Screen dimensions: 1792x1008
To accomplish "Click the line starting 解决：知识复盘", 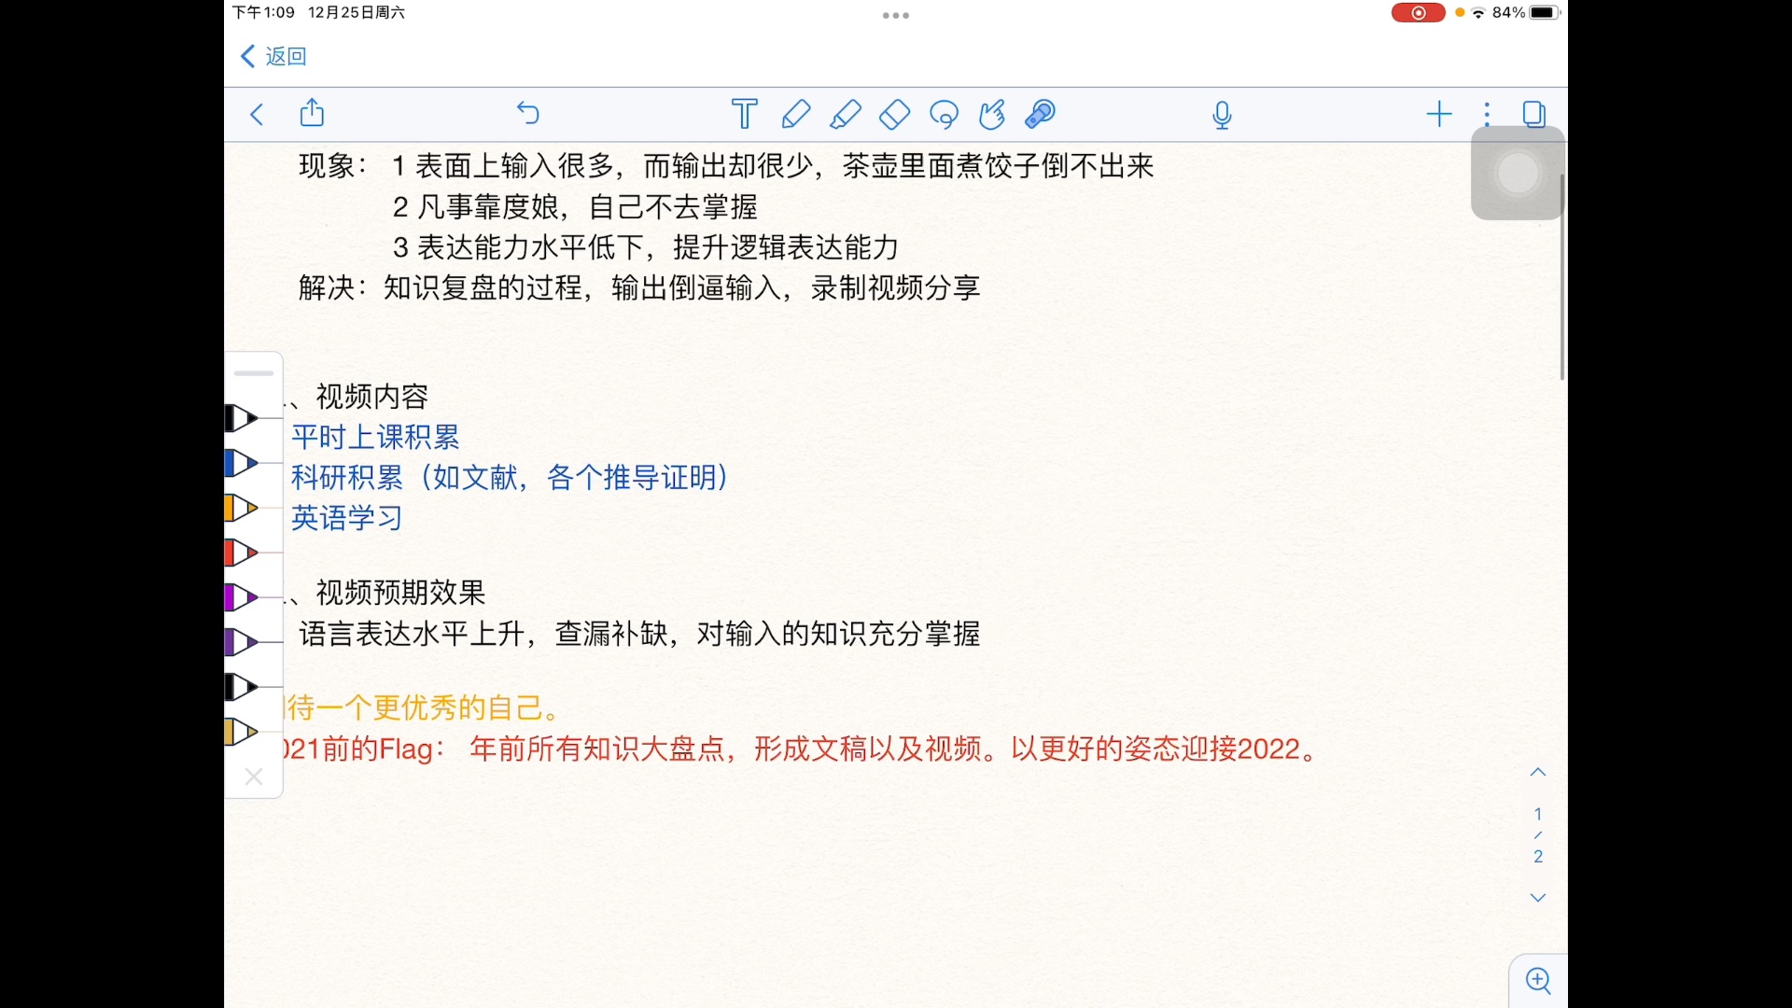I will [x=639, y=287].
